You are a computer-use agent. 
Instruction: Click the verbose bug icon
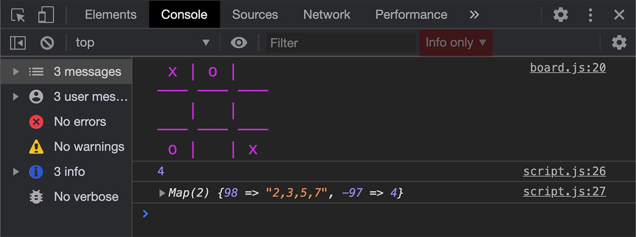[x=36, y=197]
